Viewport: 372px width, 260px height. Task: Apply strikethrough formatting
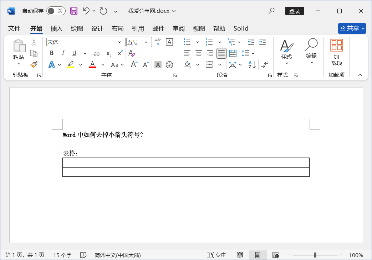tap(97, 54)
